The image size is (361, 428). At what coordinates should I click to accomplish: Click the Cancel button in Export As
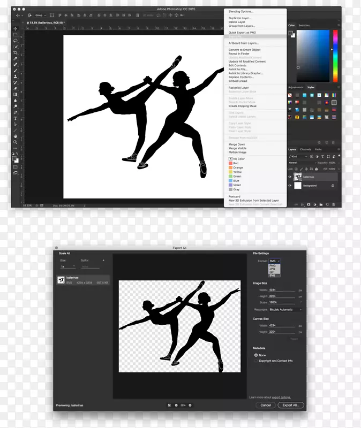[x=265, y=406]
